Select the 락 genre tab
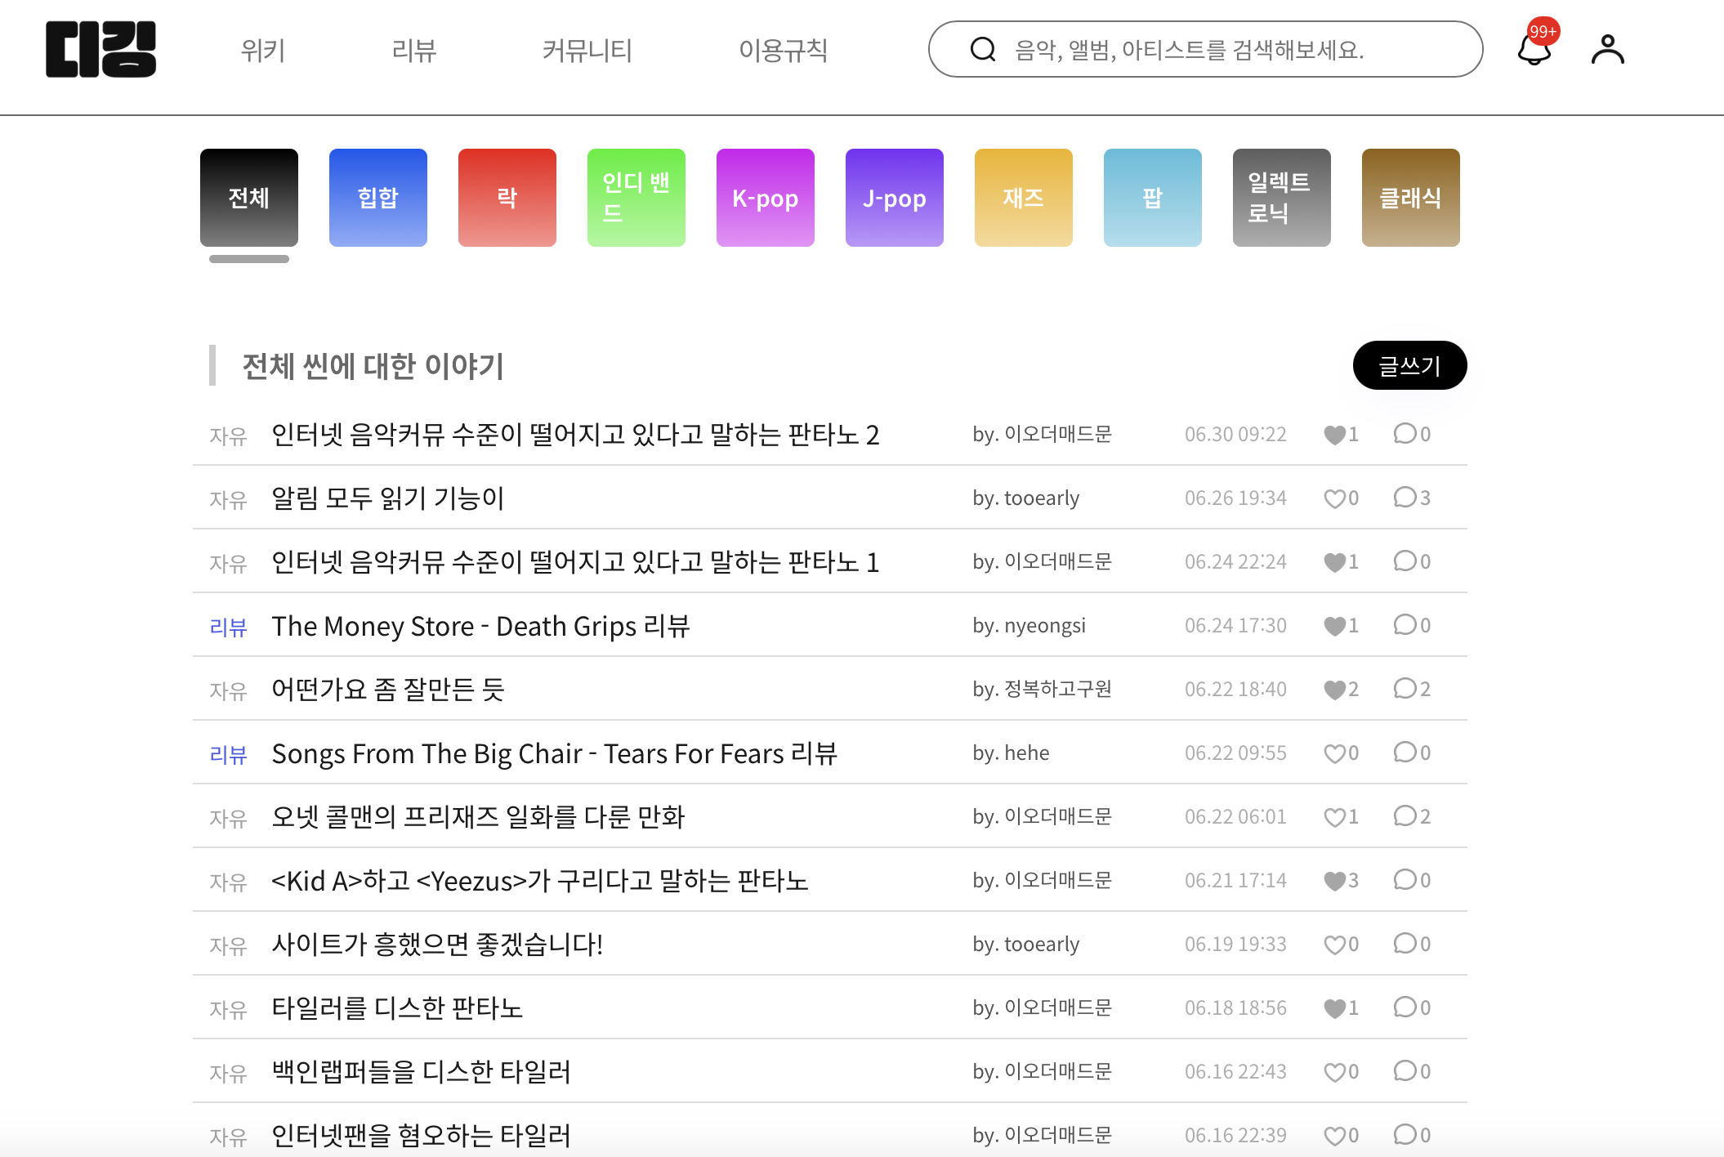 (507, 198)
